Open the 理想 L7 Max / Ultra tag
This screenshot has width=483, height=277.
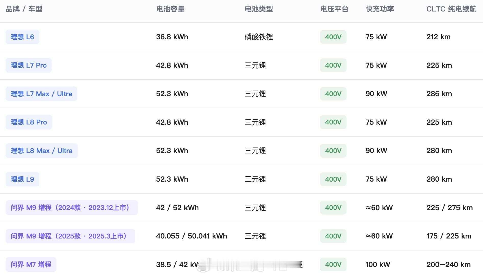[41, 94]
